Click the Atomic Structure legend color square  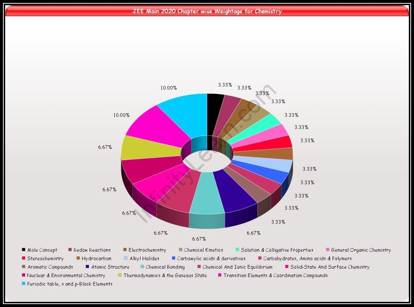click(87, 267)
